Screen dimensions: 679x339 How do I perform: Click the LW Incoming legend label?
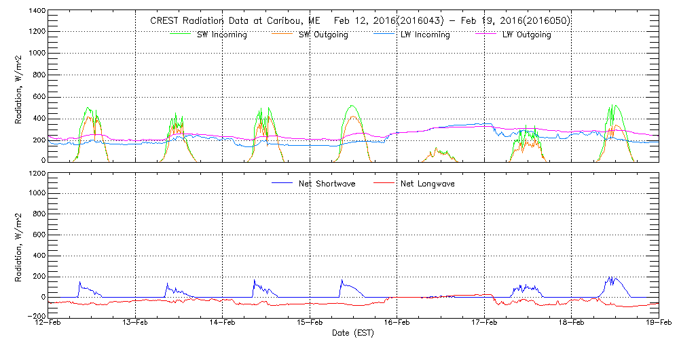click(x=424, y=35)
